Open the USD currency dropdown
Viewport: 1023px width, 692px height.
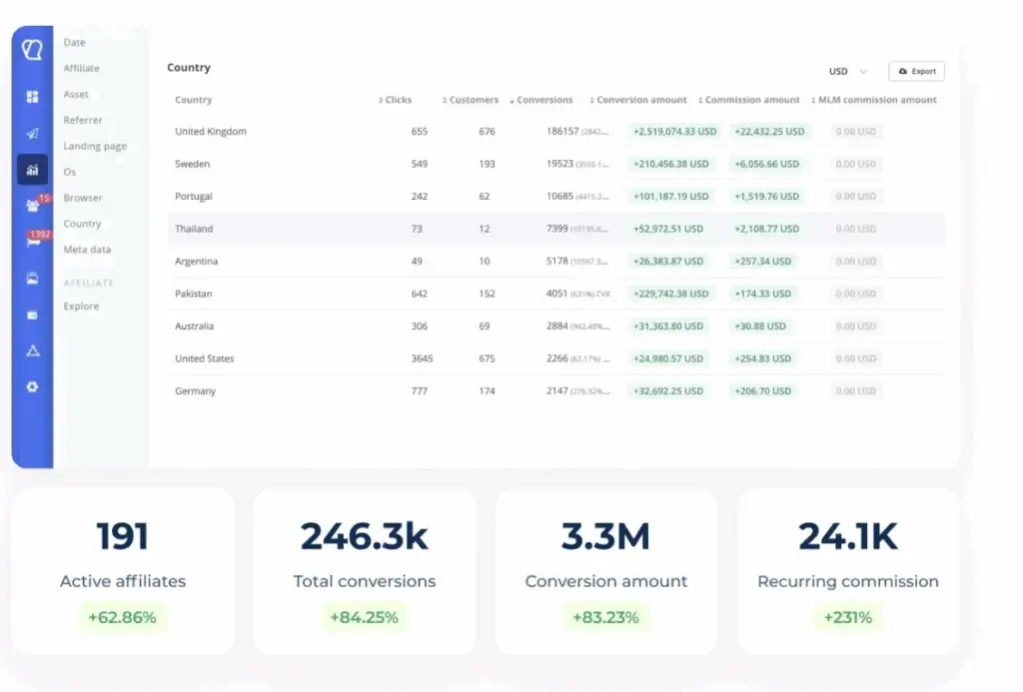[x=847, y=72]
